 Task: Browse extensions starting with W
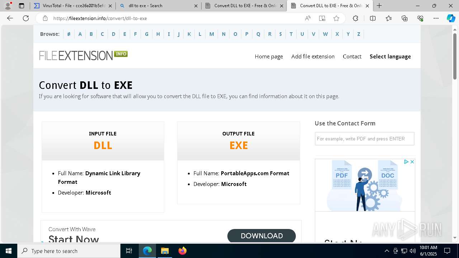(325, 34)
